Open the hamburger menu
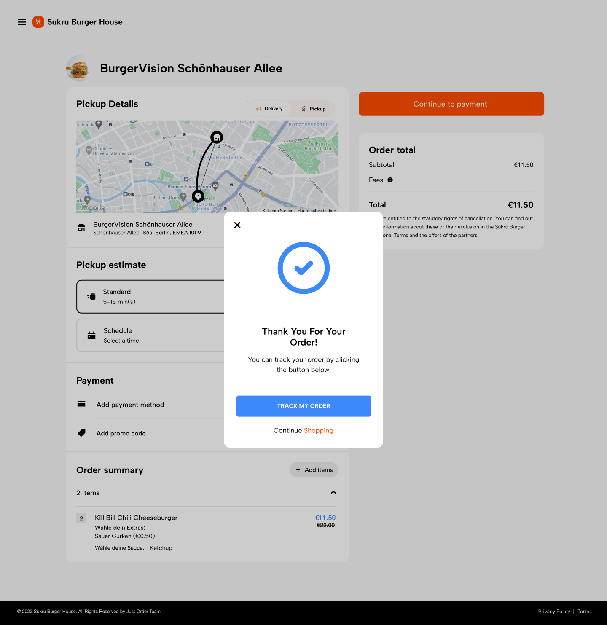This screenshot has height=625, width=607. (22, 22)
